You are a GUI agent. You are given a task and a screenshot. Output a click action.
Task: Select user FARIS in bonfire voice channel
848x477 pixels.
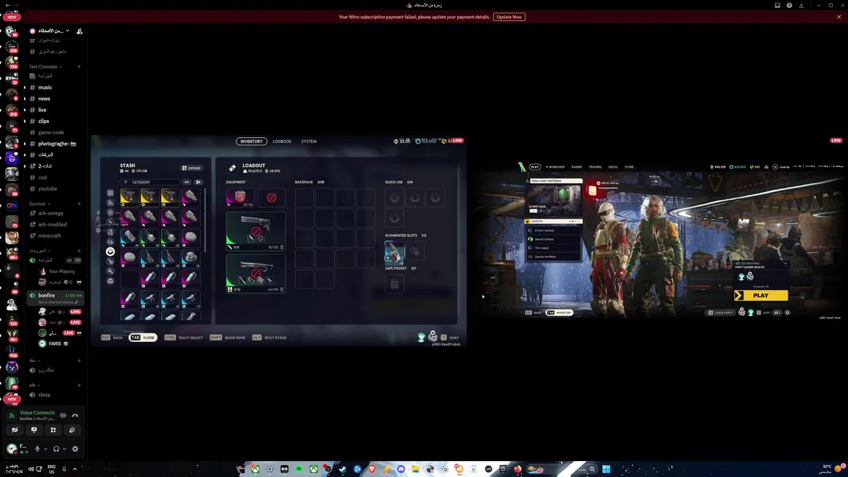(54, 344)
